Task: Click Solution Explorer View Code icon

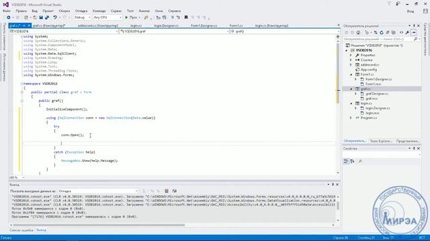Action: click(402, 33)
